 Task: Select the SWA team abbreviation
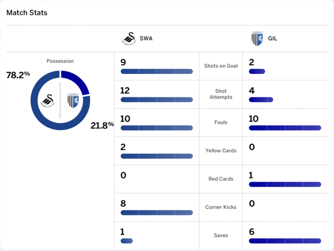pos(146,39)
